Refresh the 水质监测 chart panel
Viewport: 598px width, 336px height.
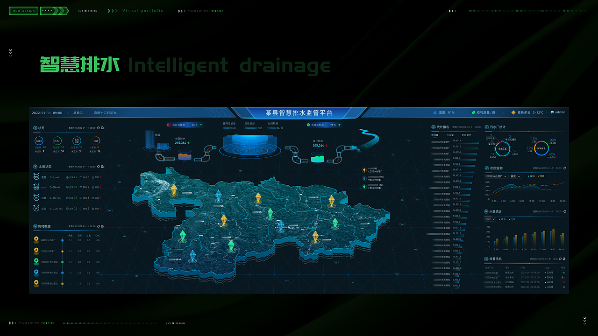(x=564, y=168)
